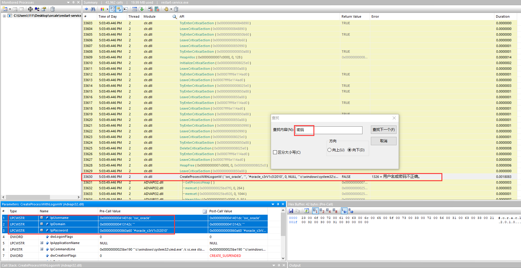Click the 查找下一个 (Find Next) button
The height and width of the screenshot is (268, 521).
click(x=383, y=130)
